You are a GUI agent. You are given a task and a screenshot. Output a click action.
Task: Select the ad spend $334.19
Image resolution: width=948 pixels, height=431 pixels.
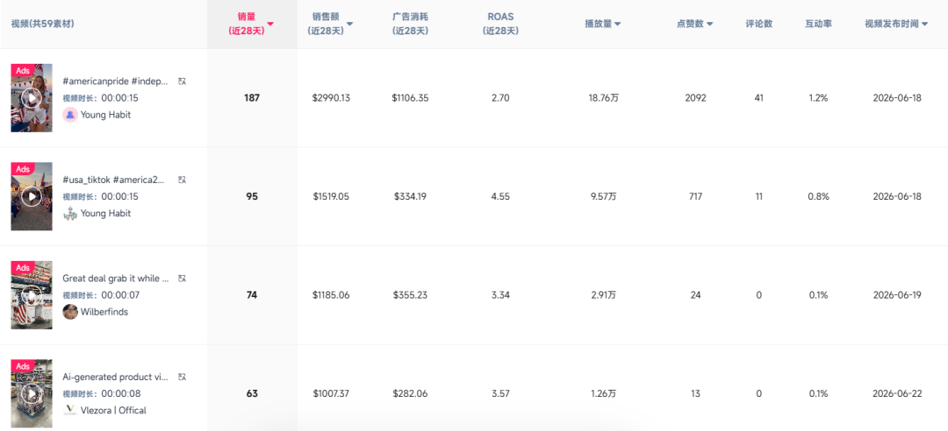click(410, 196)
